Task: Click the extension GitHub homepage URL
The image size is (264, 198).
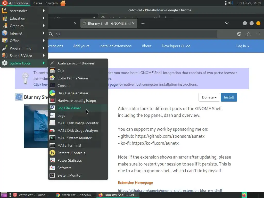Action: (x=170, y=191)
